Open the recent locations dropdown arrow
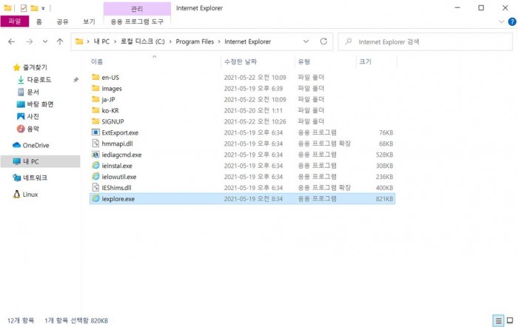Viewport: 518px width, 327px height. [45, 41]
